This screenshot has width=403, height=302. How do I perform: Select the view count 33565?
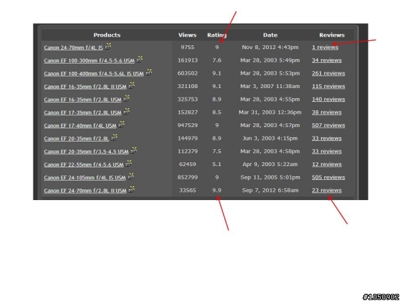click(188, 190)
